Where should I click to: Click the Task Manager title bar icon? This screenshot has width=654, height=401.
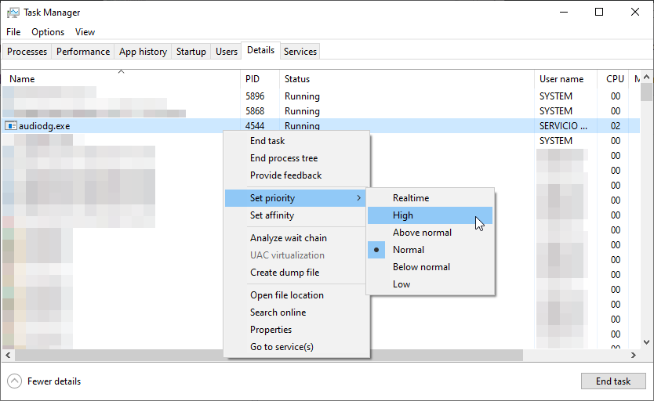(x=13, y=13)
